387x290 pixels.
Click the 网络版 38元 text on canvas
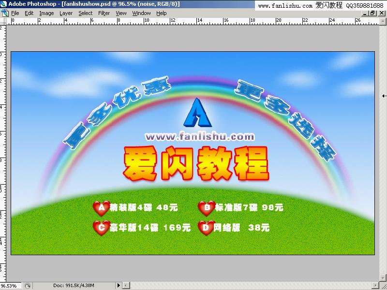(x=242, y=228)
